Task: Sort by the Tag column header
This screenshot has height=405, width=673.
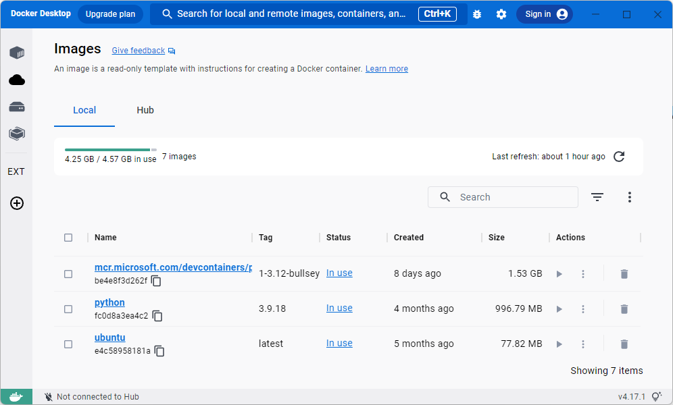Action: [x=266, y=238]
